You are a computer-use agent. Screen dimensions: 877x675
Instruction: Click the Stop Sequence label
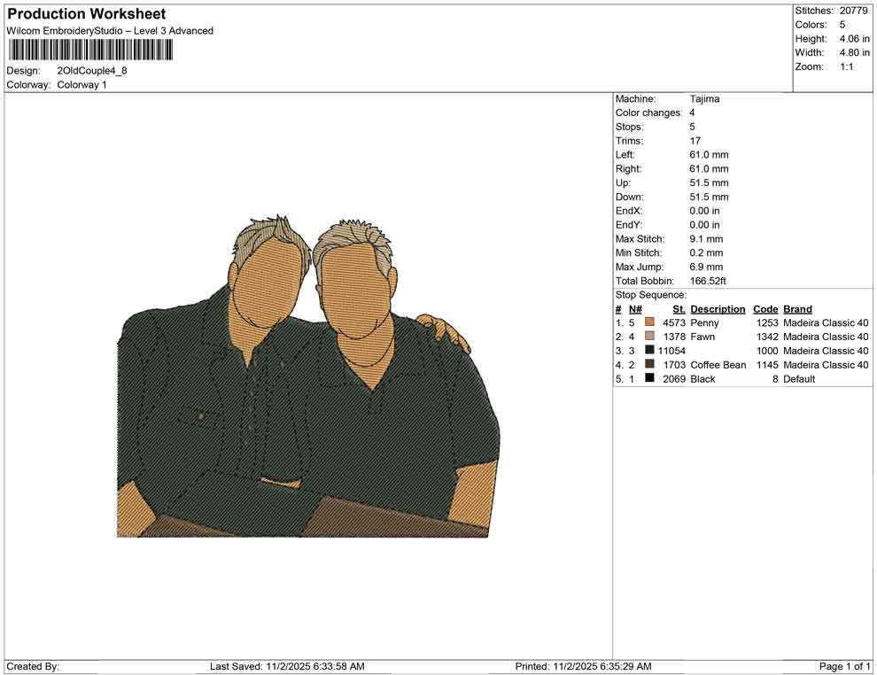651,295
